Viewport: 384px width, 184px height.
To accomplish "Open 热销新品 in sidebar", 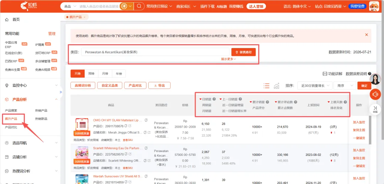I will [41, 119].
